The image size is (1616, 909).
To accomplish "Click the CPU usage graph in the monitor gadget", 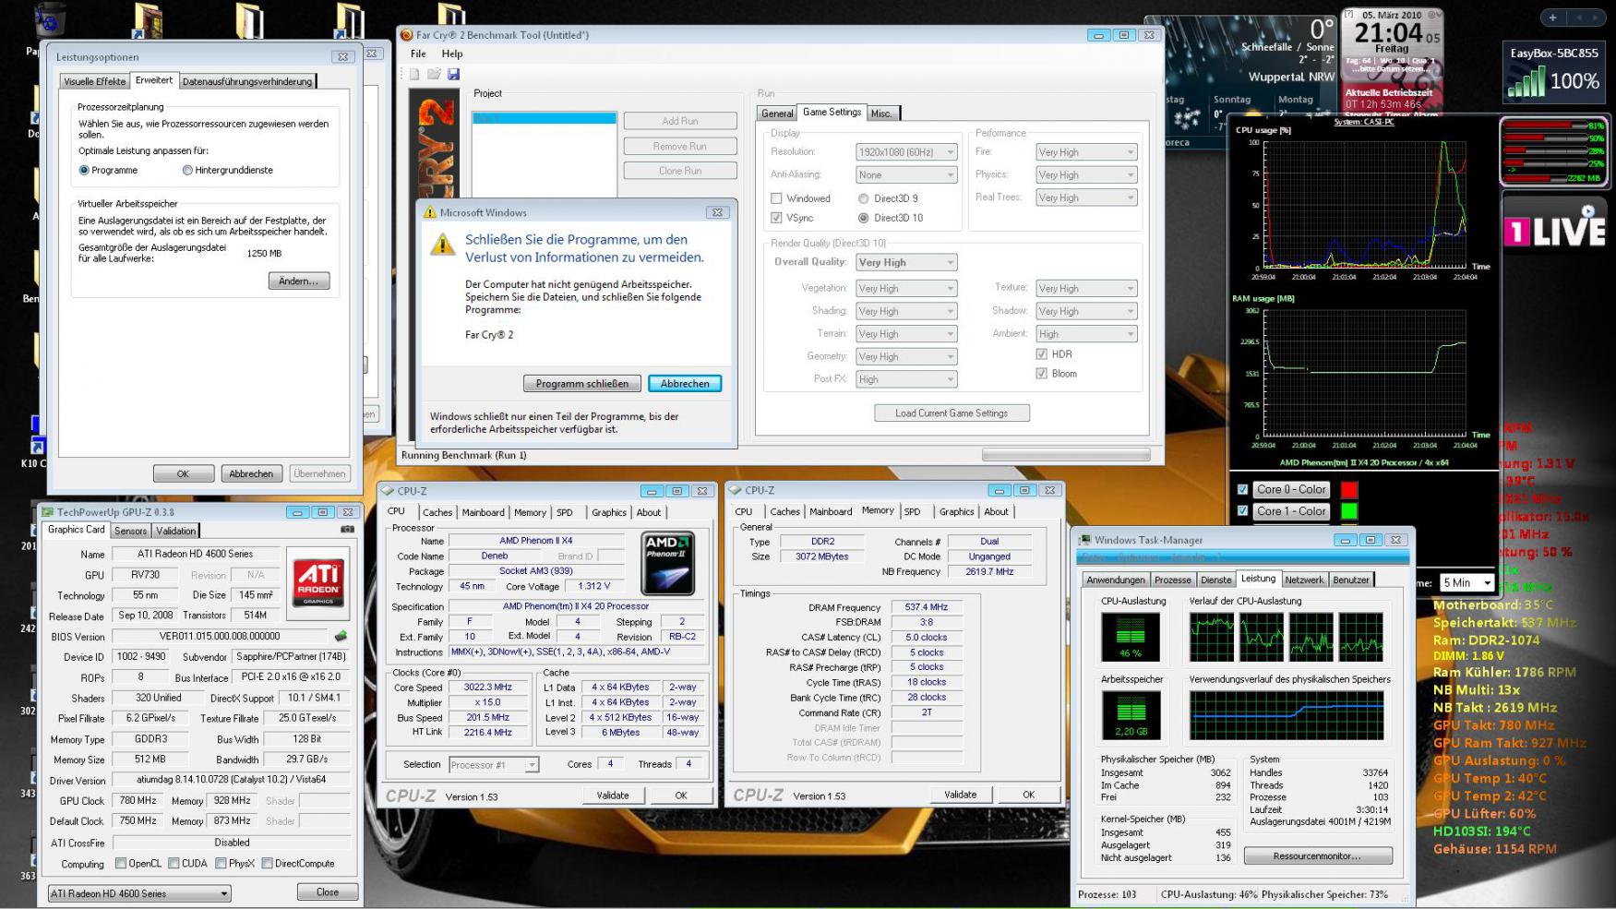I will tap(1363, 205).
